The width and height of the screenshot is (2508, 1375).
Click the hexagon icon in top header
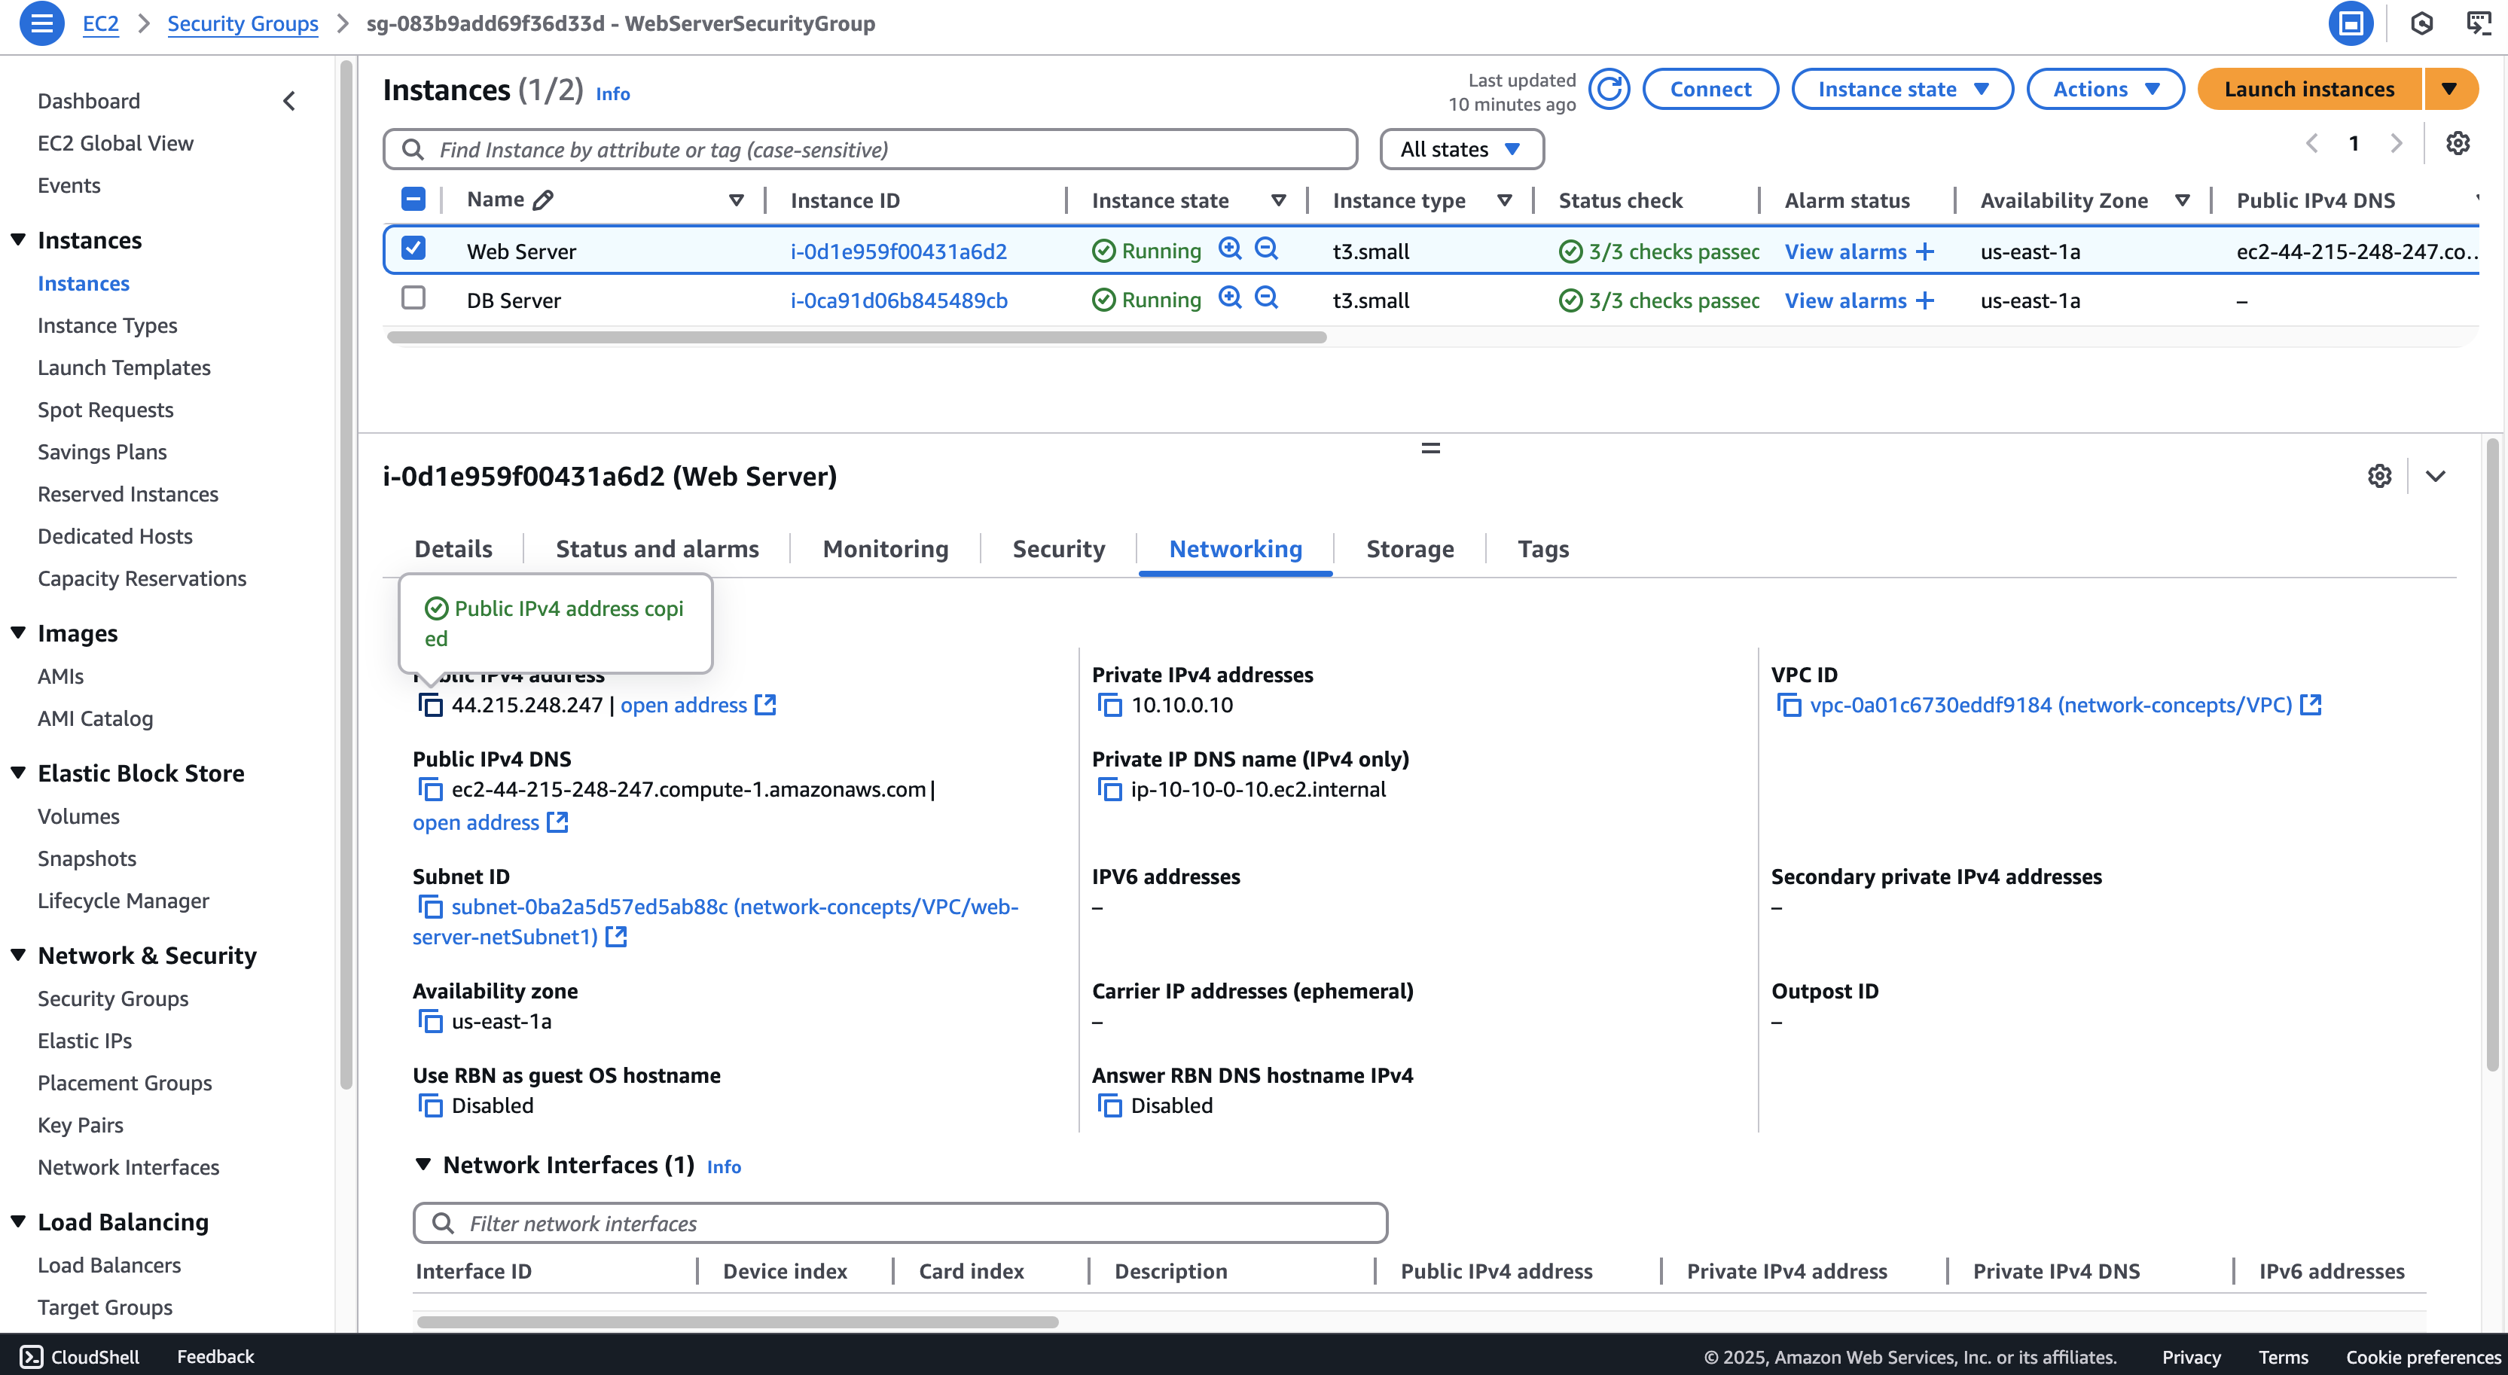pos(2421,23)
